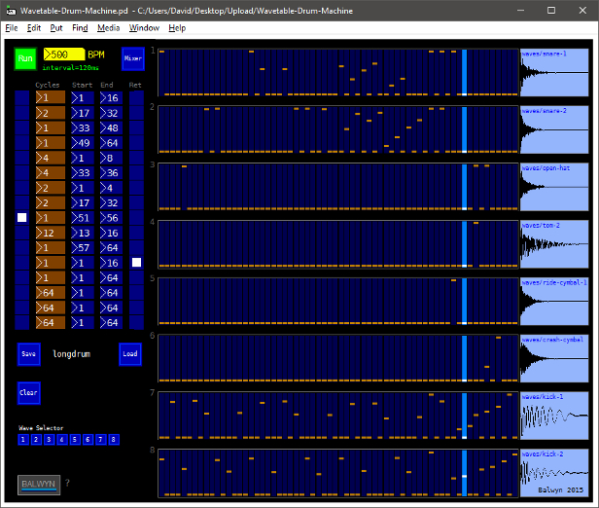Choose Wave Selector slot 6
Image resolution: width=599 pixels, height=508 pixels.
(x=88, y=440)
